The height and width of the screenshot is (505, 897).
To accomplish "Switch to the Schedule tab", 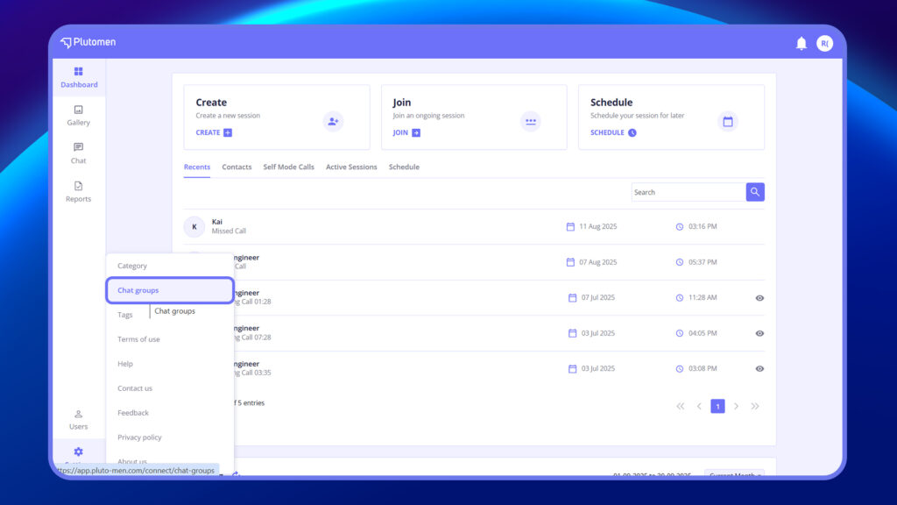I will click(404, 167).
